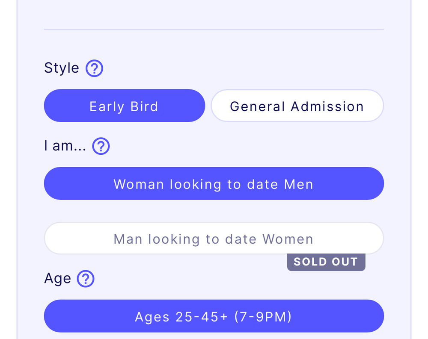Viewport: 428px width, 339px height.
Task: Click the circled question mark by Age
Action: [x=86, y=278]
